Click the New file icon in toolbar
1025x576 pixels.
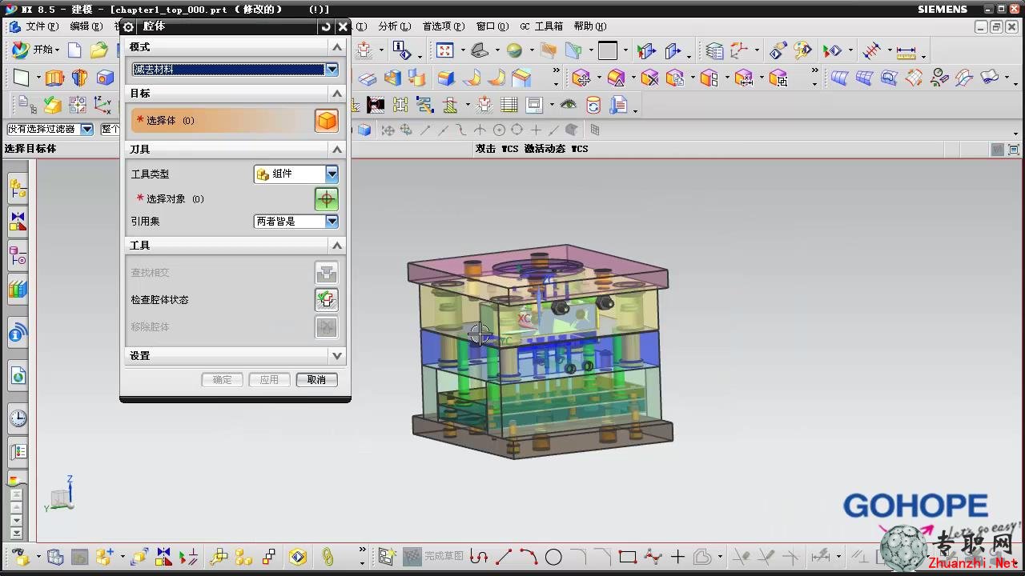(x=74, y=50)
